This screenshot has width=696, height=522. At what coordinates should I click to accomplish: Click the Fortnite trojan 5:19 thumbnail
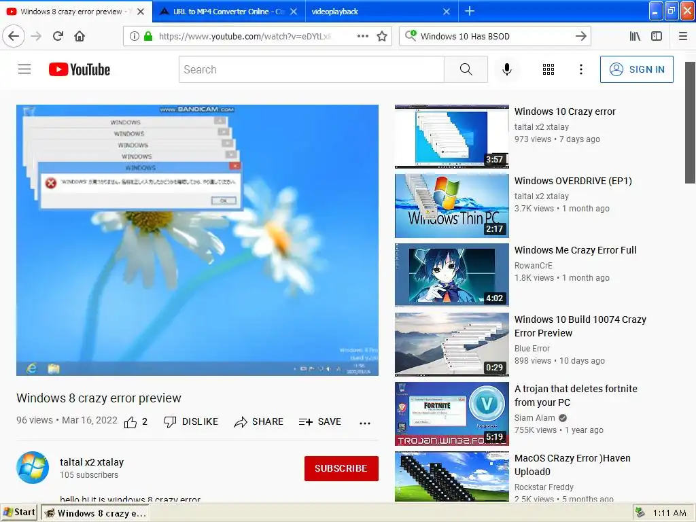(x=452, y=414)
